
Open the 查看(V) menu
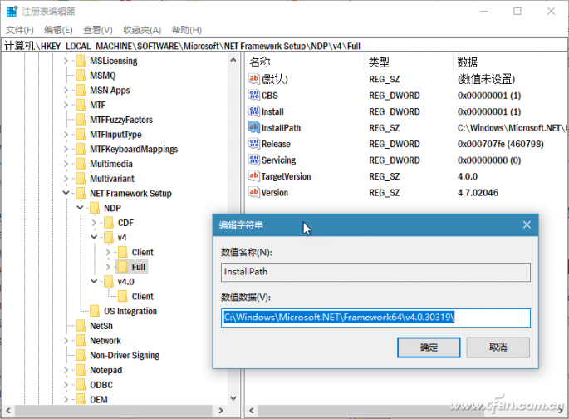click(98, 30)
